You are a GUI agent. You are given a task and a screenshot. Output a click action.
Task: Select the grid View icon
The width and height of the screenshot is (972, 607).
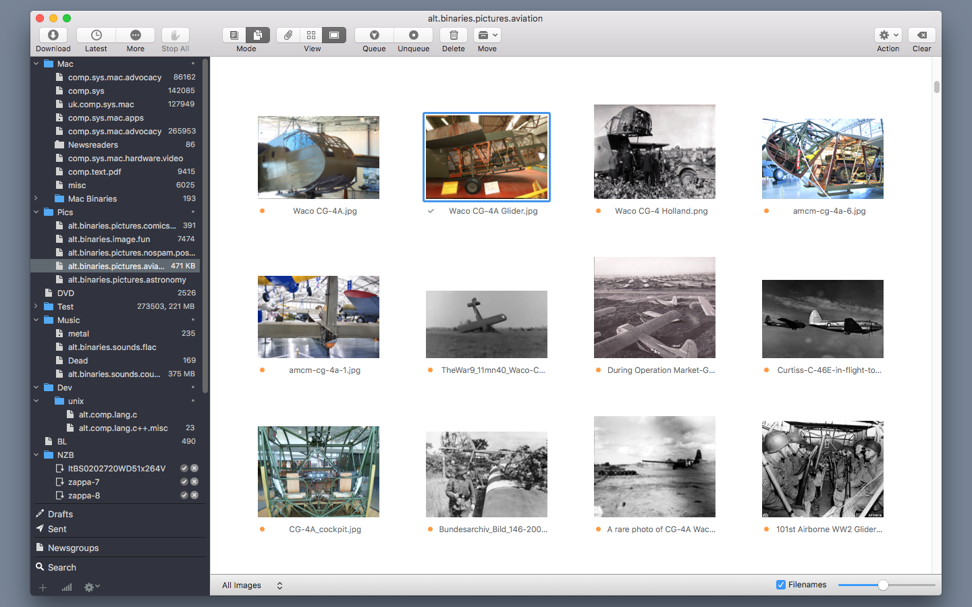pyautogui.click(x=311, y=35)
